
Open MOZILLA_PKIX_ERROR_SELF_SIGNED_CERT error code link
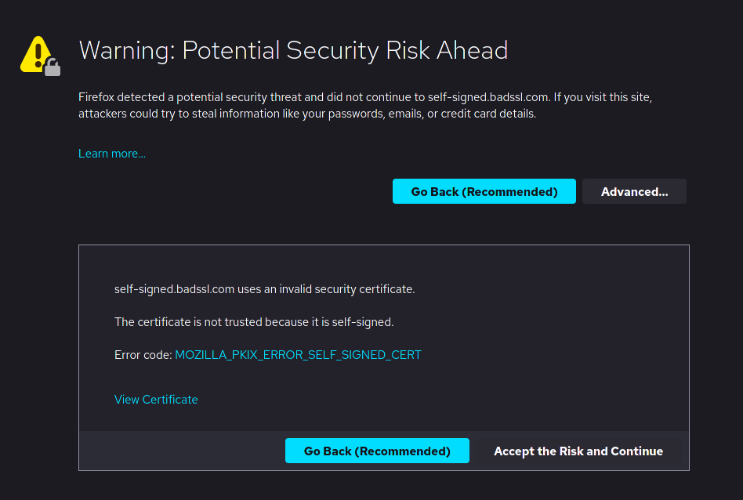tap(298, 355)
